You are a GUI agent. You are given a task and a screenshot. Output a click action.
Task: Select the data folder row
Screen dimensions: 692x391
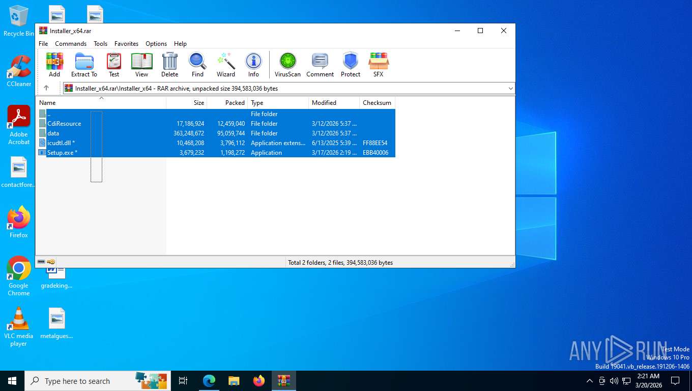216,133
